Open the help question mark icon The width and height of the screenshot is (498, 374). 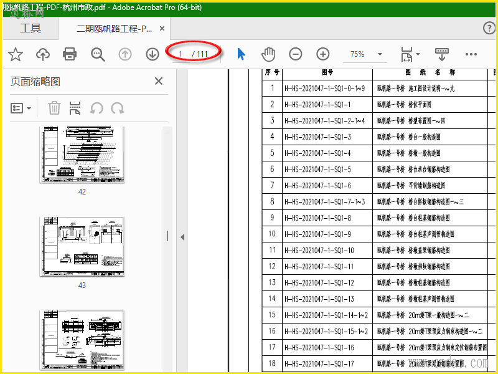[x=489, y=28]
